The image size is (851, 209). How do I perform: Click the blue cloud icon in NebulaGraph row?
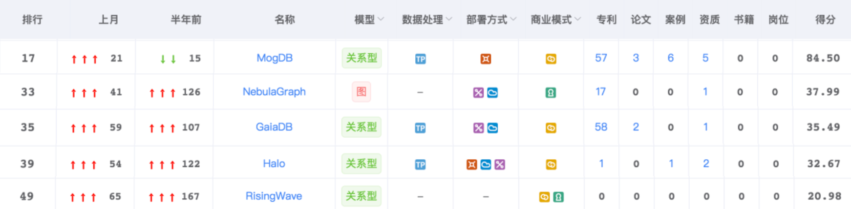coord(492,92)
